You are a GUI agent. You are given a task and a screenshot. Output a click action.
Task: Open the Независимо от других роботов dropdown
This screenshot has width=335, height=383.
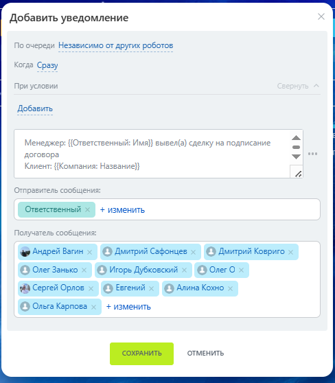(x=115, y=45)
